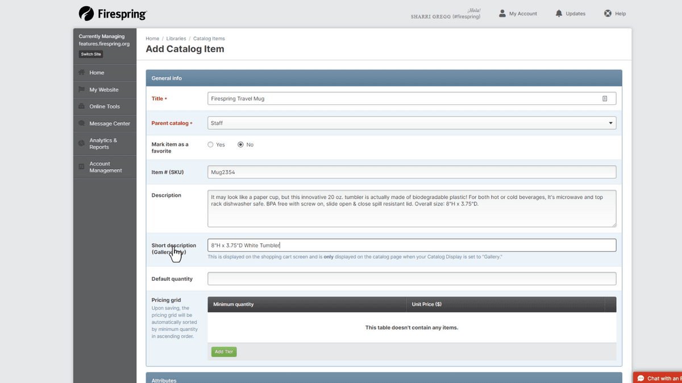The width and height of the screenshot is (682, 383).
Task: Click the Home sidebar house icon
Action: (82, 73)
